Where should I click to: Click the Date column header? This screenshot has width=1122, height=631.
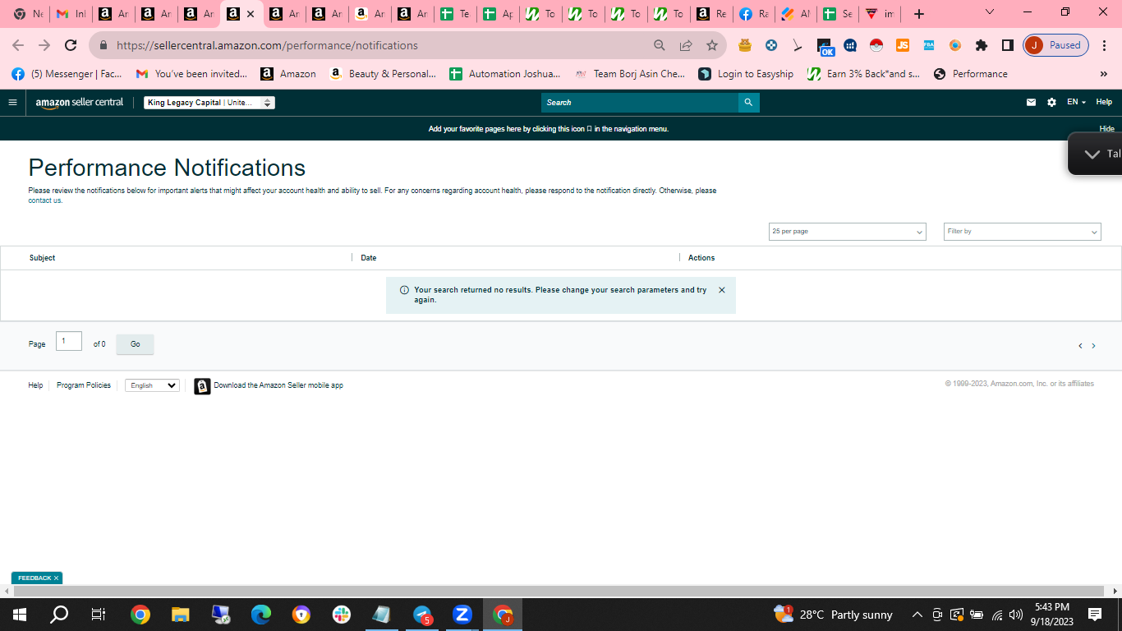click(x=369, y=258)
